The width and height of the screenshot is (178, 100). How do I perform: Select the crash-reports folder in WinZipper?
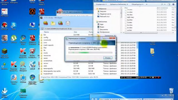pyautogui.click(x=48, y=45)
